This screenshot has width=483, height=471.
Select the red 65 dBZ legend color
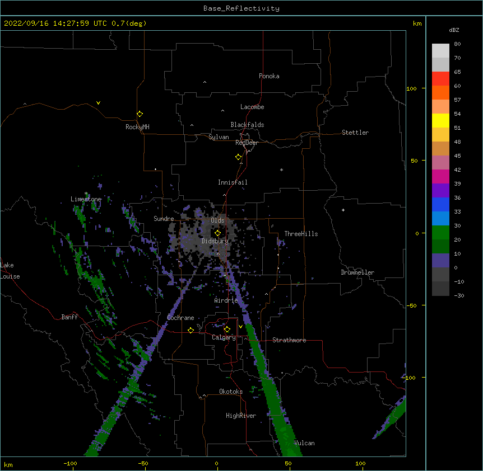tap(440, 79)
